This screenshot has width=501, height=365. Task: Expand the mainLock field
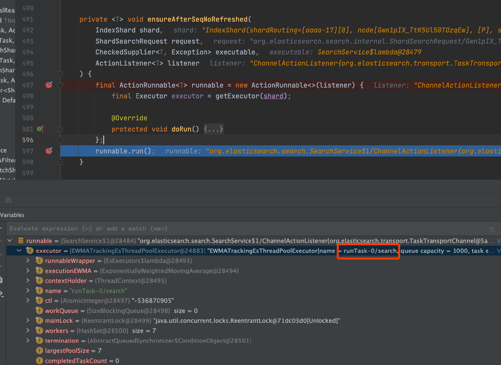pos(28,320)
